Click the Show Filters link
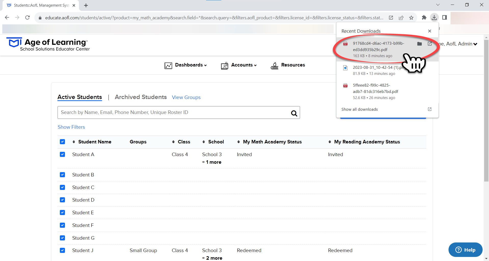 [71, 127]
